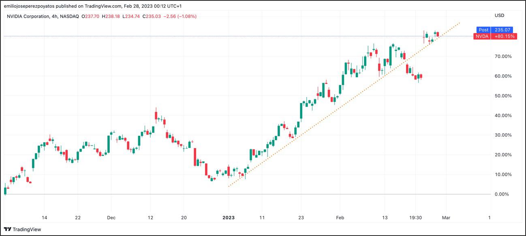The height and width of the screenshot is (236, 526).
Task: Click the Feb marker on time axis
Action: click(340, 217)
